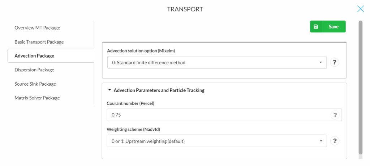
Task: Open the Advection solution option (Mixelm) dropdown
Action: [217, 62]
